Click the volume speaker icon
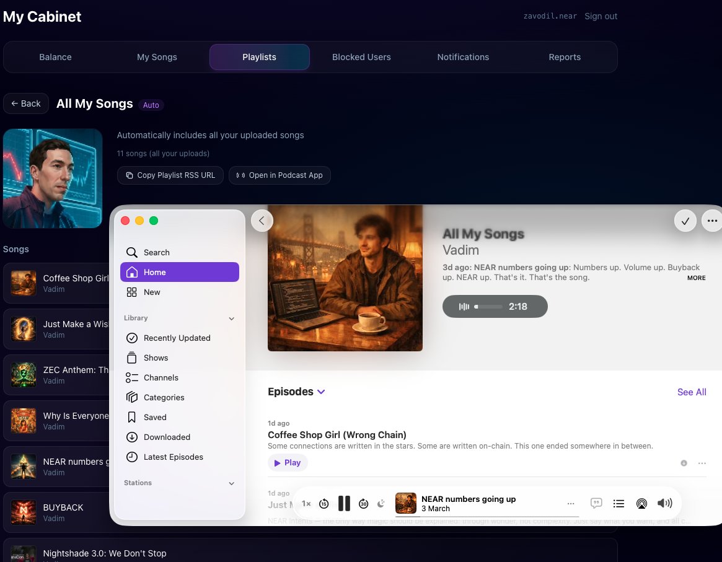This screenshot has width=722, height=562. tap(664, 504)
